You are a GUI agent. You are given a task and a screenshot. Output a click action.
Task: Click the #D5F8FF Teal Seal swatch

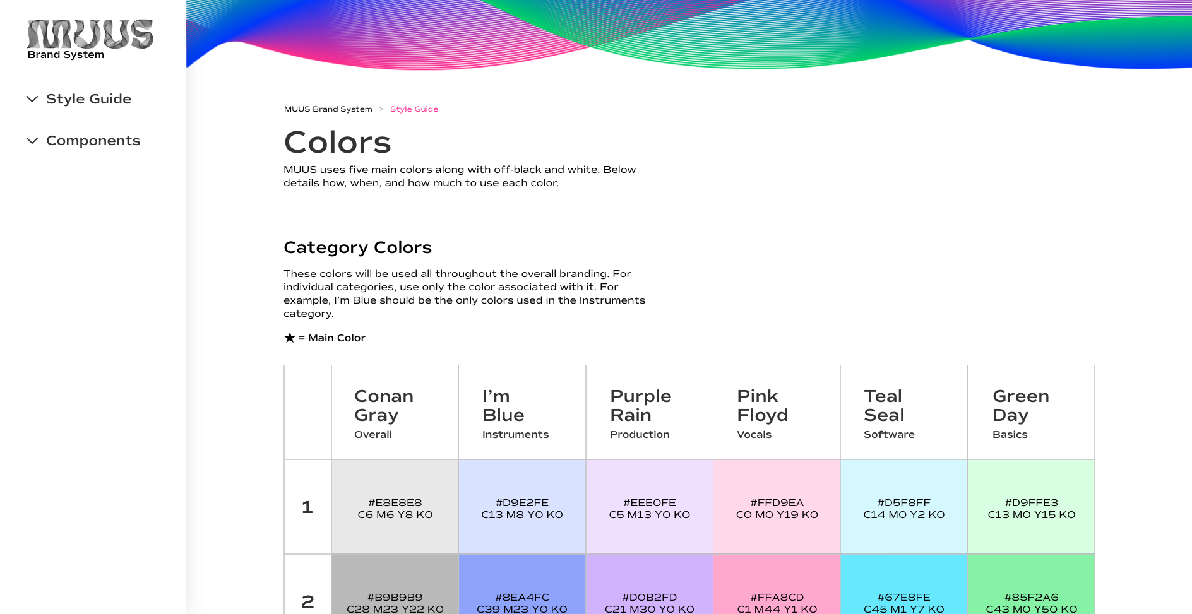[x=903, y=507]
